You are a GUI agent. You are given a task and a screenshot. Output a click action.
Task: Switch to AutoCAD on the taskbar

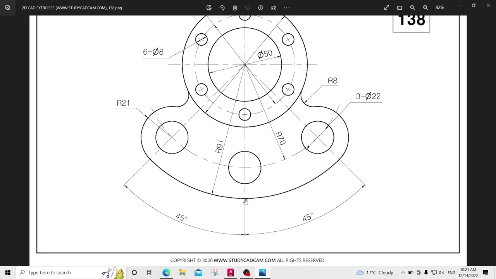pos(231,272)
